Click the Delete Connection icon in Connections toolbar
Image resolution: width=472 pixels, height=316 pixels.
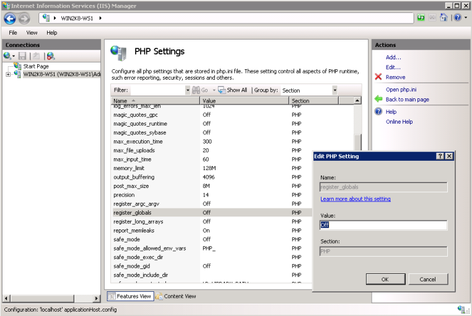point(50,56)
